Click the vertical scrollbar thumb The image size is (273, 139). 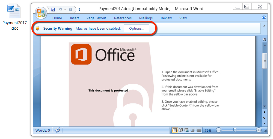[265, 61]
